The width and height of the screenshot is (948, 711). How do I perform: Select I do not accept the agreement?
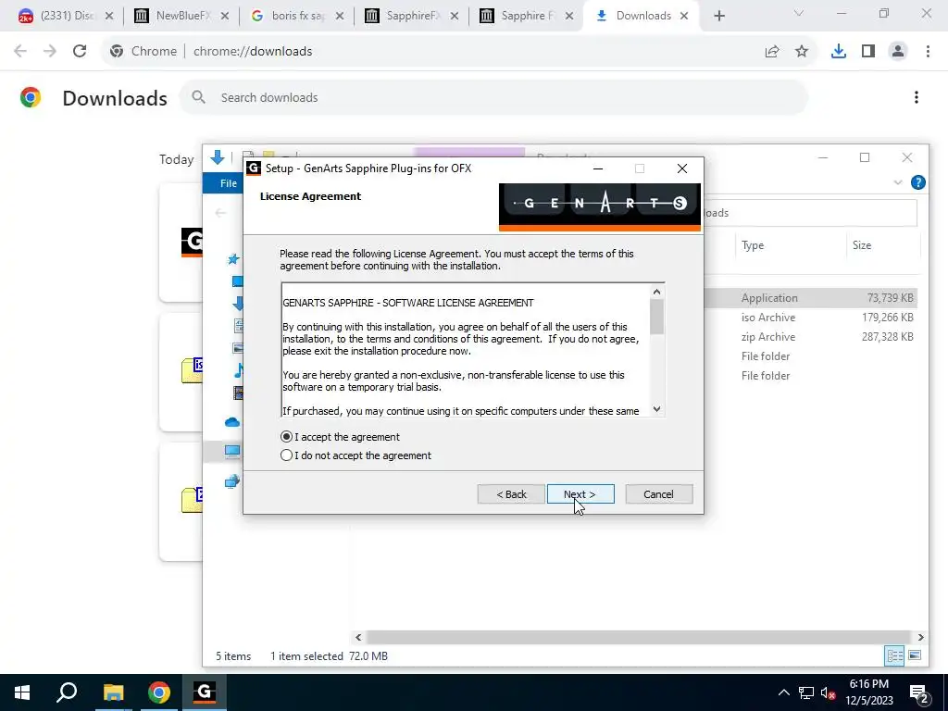[287, 455]
